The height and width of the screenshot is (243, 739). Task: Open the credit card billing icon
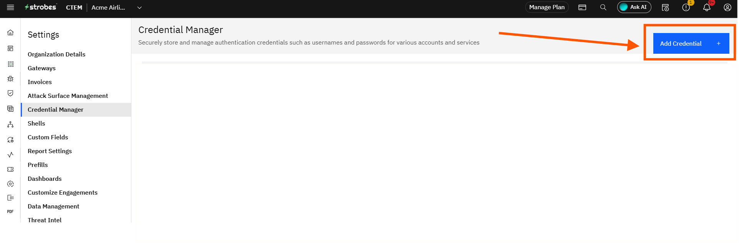[x=582, y=7]
